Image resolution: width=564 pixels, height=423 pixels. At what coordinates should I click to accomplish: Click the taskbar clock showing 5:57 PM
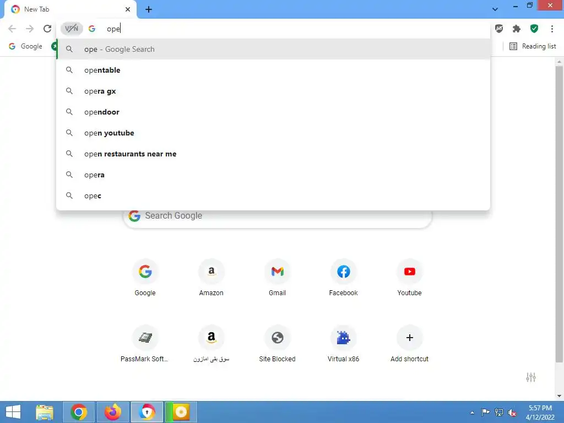(x=540, y=412)
